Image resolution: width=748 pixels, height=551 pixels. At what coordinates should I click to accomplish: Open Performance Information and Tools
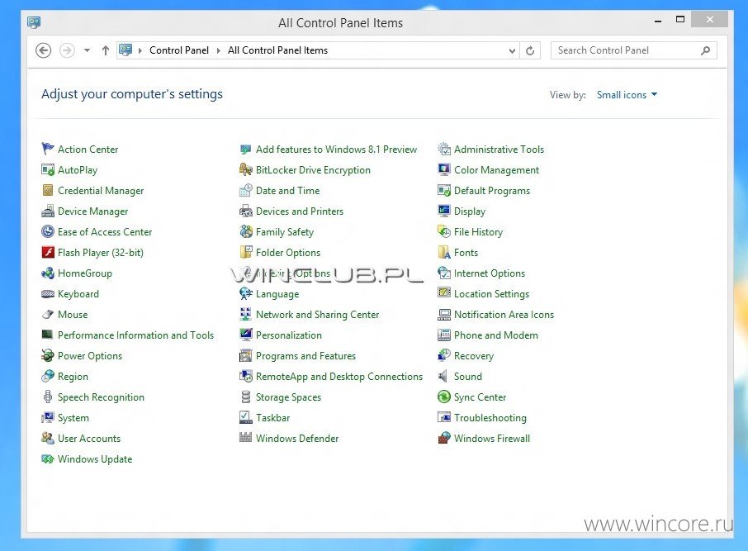[x=136, y=335]
